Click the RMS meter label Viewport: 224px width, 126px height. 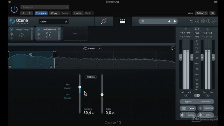(197, 37)
